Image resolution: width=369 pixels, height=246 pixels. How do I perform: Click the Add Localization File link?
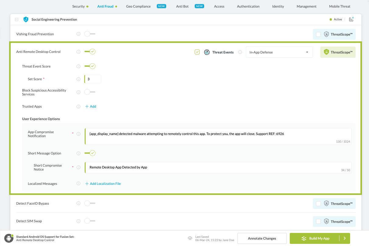pos(105,184)
